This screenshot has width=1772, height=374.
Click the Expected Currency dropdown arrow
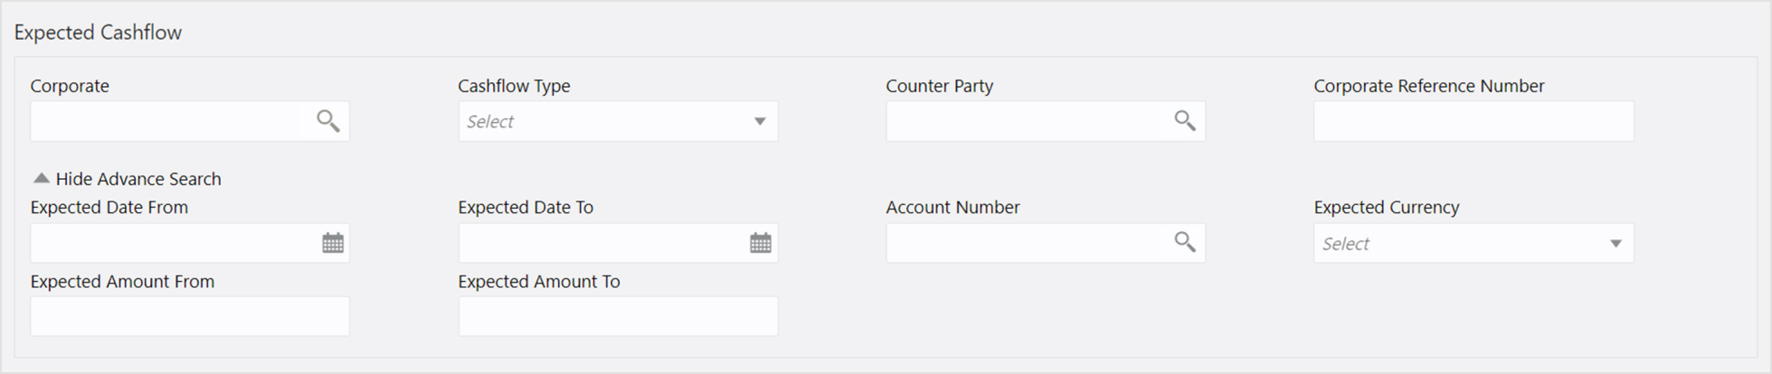coord(1616,243)
